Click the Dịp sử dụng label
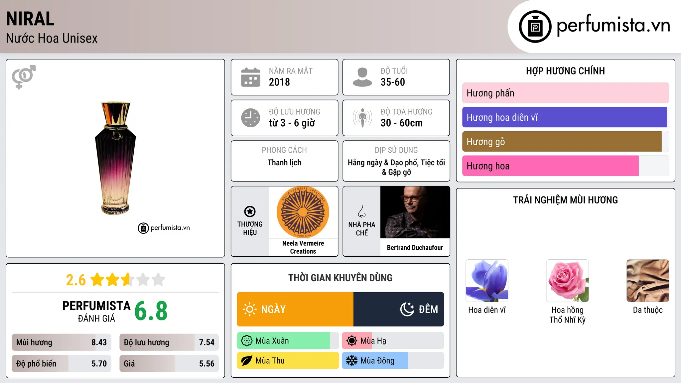Viewport: 681px width, 383px height. [x=396, y=150]
